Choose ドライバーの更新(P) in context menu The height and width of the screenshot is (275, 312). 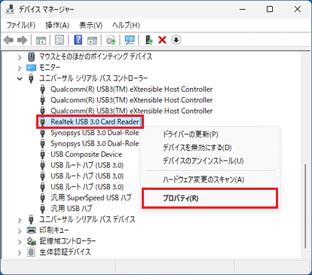[x=191, y=134]
